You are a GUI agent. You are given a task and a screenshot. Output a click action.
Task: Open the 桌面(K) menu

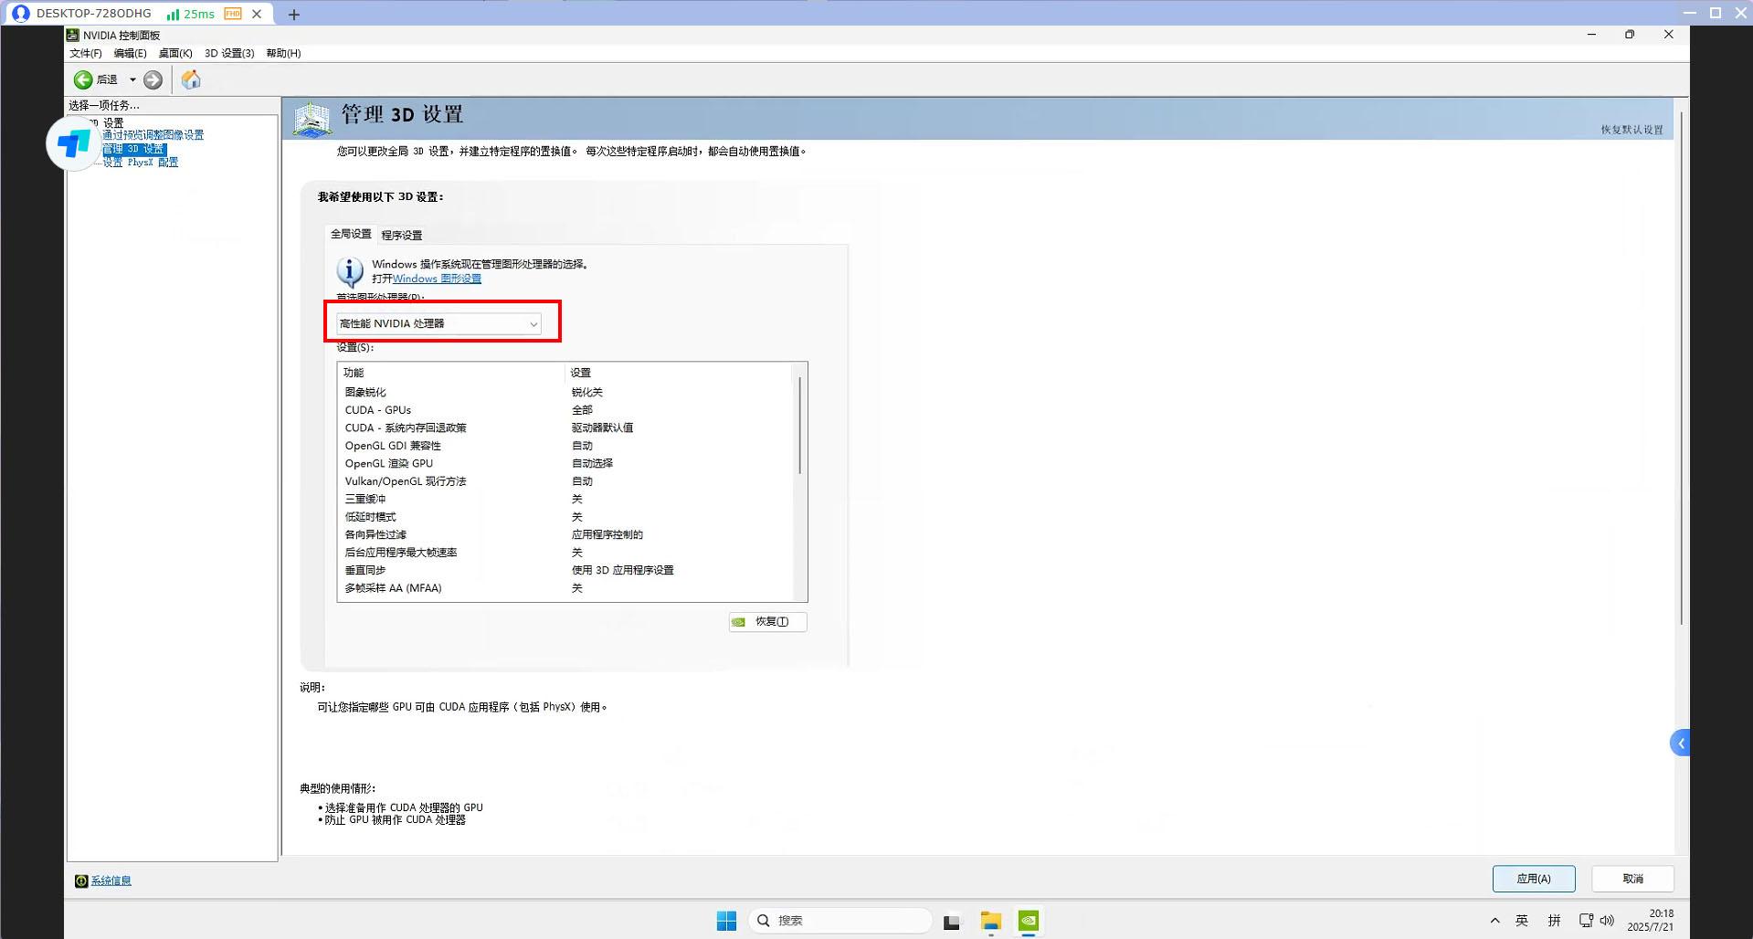point(175,53)
